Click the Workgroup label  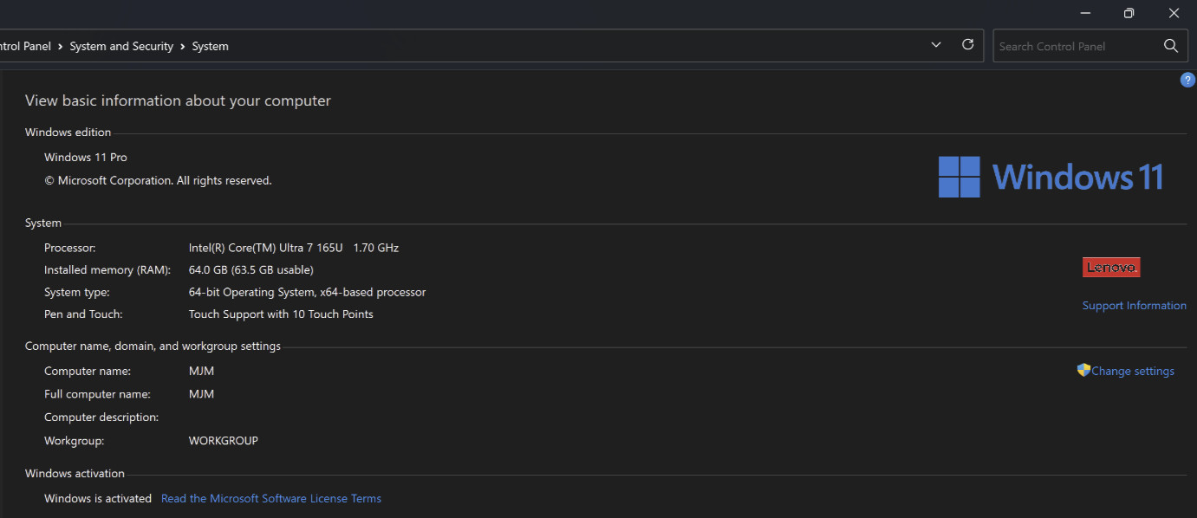point(75,441)
